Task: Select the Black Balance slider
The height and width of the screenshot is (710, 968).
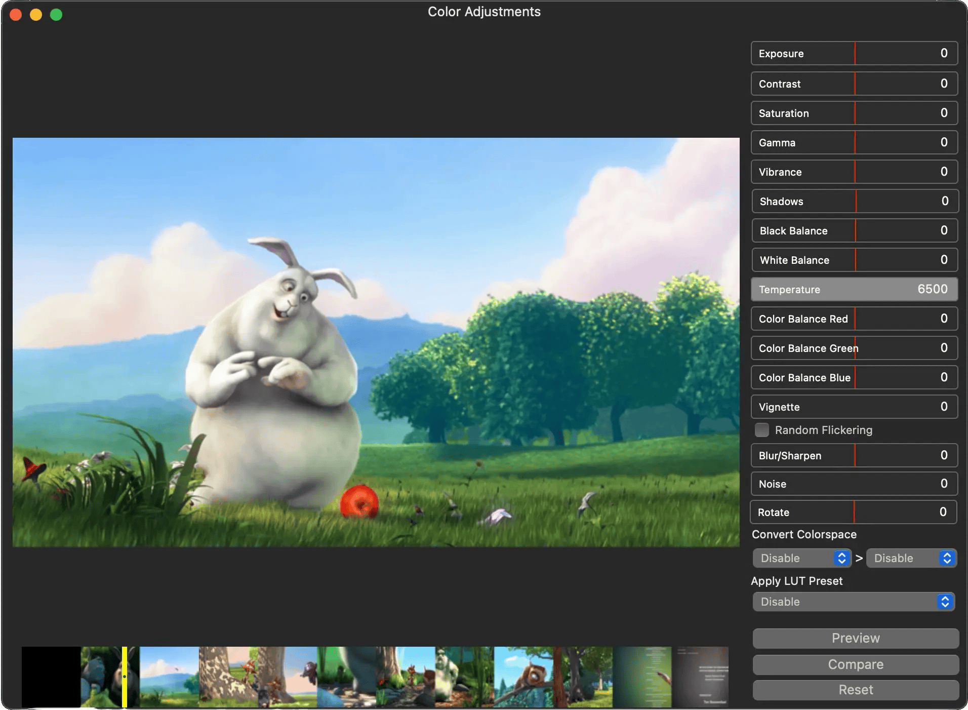Action: coord(855,230)
